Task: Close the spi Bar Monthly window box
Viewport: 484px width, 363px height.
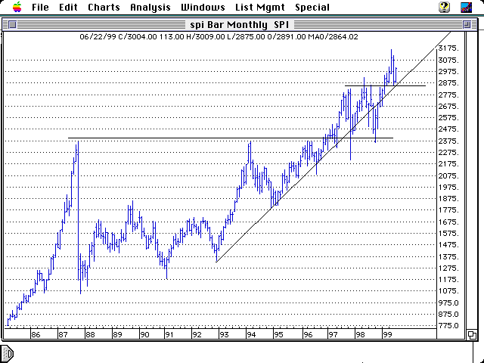Action: pyautogui.click(x=12, y=24)
